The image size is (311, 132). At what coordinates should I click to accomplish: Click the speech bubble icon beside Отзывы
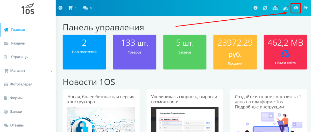pos(6,125)
